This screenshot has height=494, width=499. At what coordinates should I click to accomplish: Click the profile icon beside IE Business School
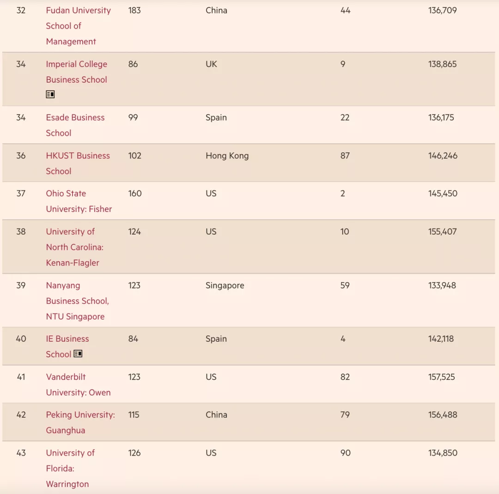coord(78,354)
